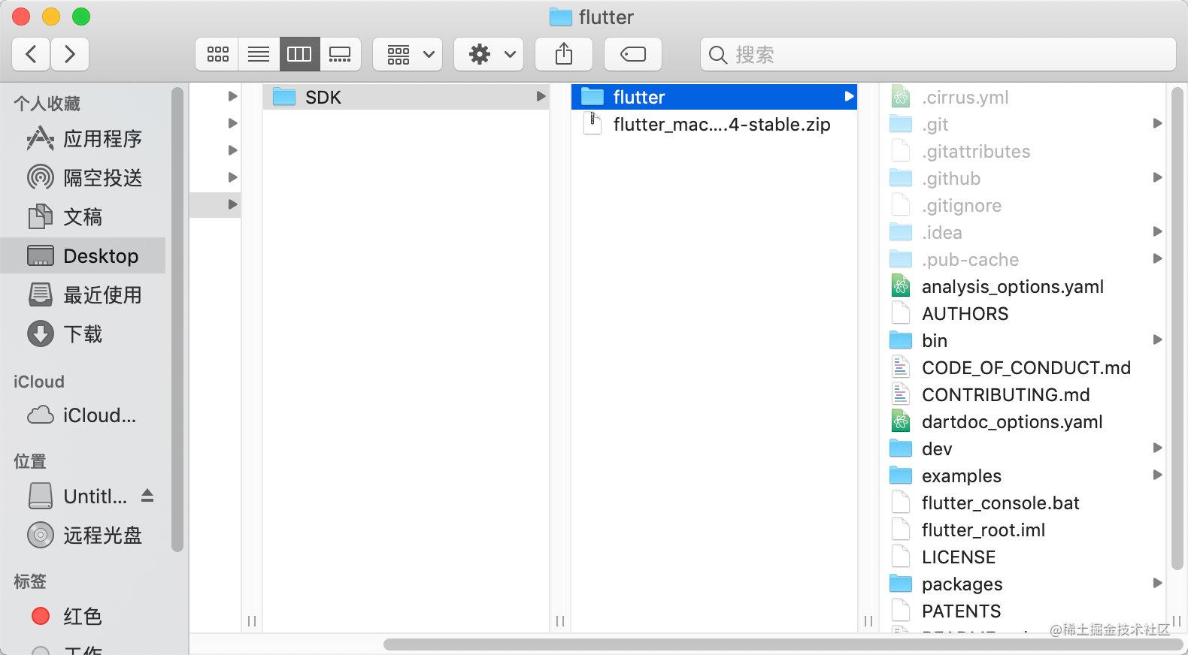Open 下载 in the sidebar
This screenshot has height=655, width=1188.
pos(84,334)
